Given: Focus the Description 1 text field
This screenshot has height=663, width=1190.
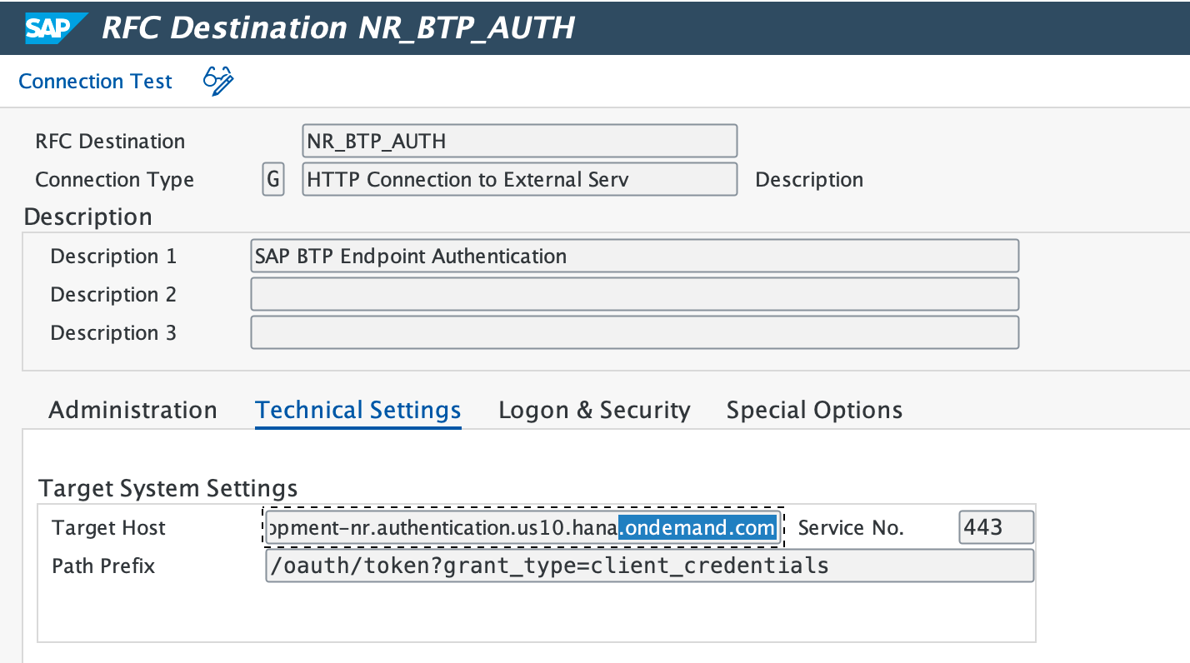Looking at the screenshot, I should point(633,256).
